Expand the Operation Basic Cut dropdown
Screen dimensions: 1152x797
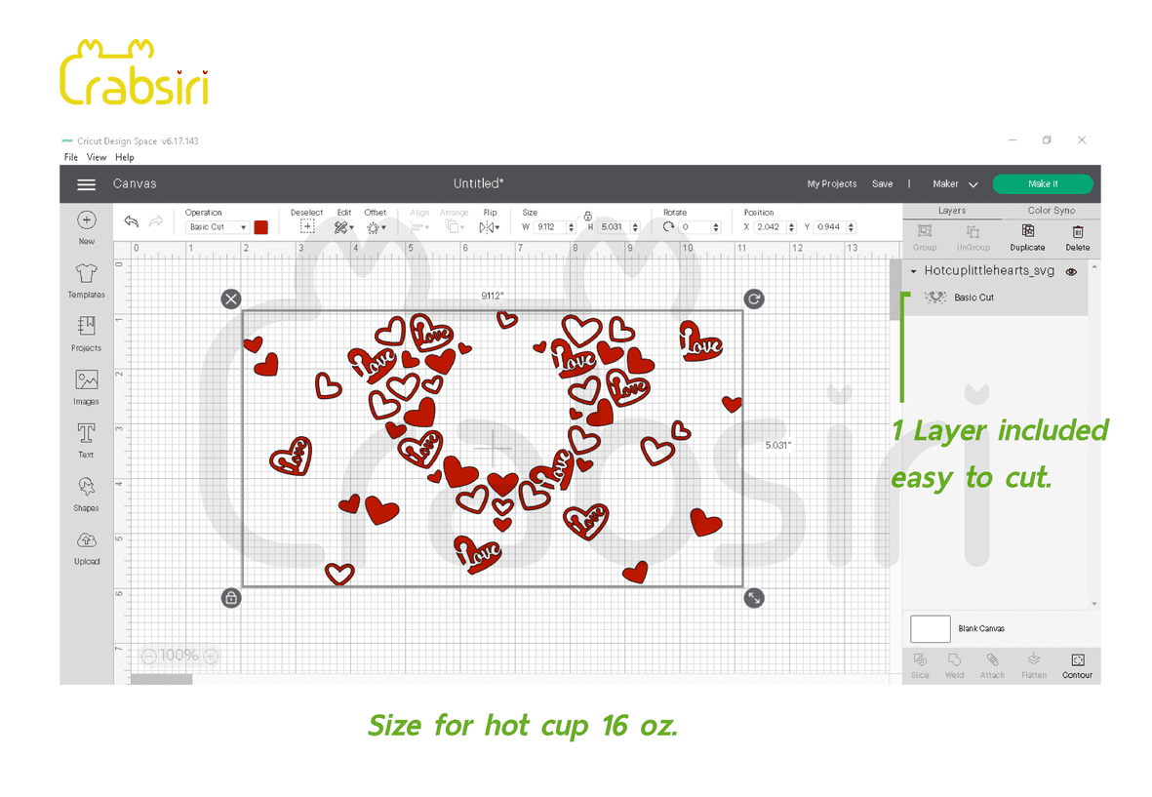pos(217,227)
